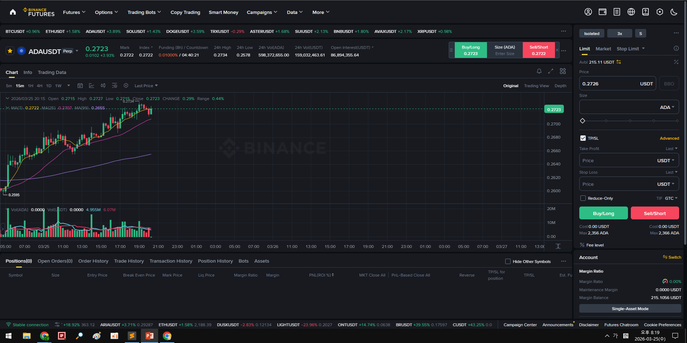This screenshot has width=687, height=343.
Task: Open the ADAUSDT symbol selector arrow
Action: pos(77,51)
